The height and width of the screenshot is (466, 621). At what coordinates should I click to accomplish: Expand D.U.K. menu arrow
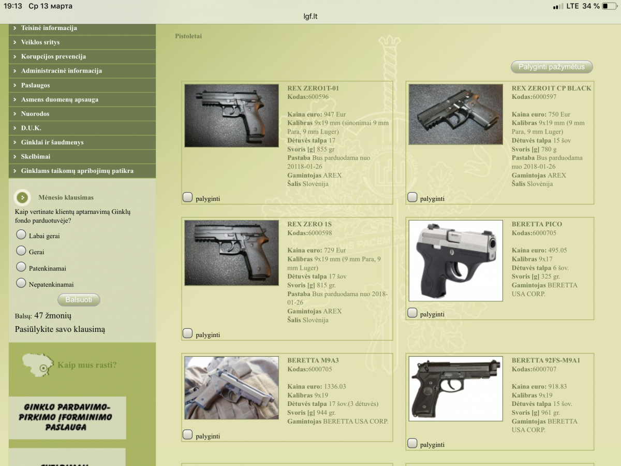click(15, 128)
